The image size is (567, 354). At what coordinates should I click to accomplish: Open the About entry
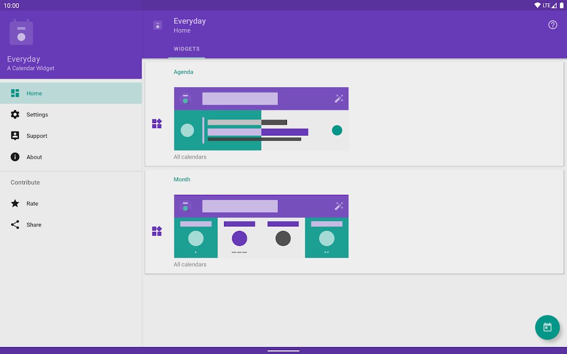click(71, 157)
